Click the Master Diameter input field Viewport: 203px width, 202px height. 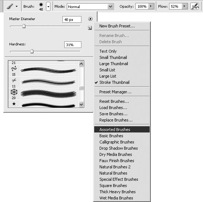click(x=72, y=19)
